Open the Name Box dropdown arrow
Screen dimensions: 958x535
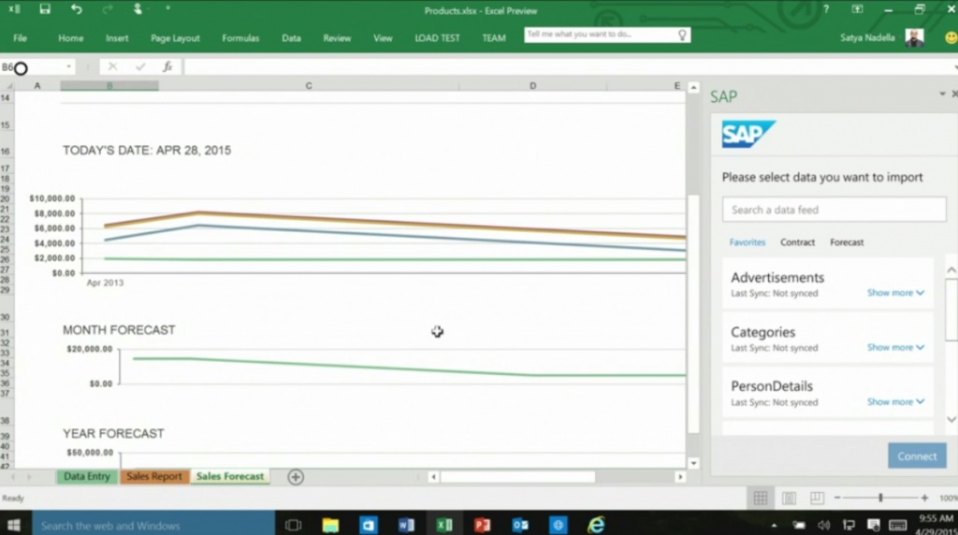pyautogui.click(x=69, y=67)
